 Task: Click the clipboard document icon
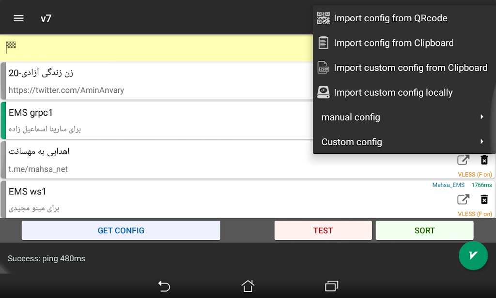point(324,43)
